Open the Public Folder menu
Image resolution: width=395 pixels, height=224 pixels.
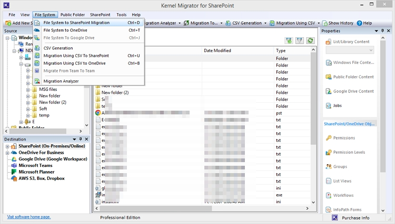click(x=73, y=15)
